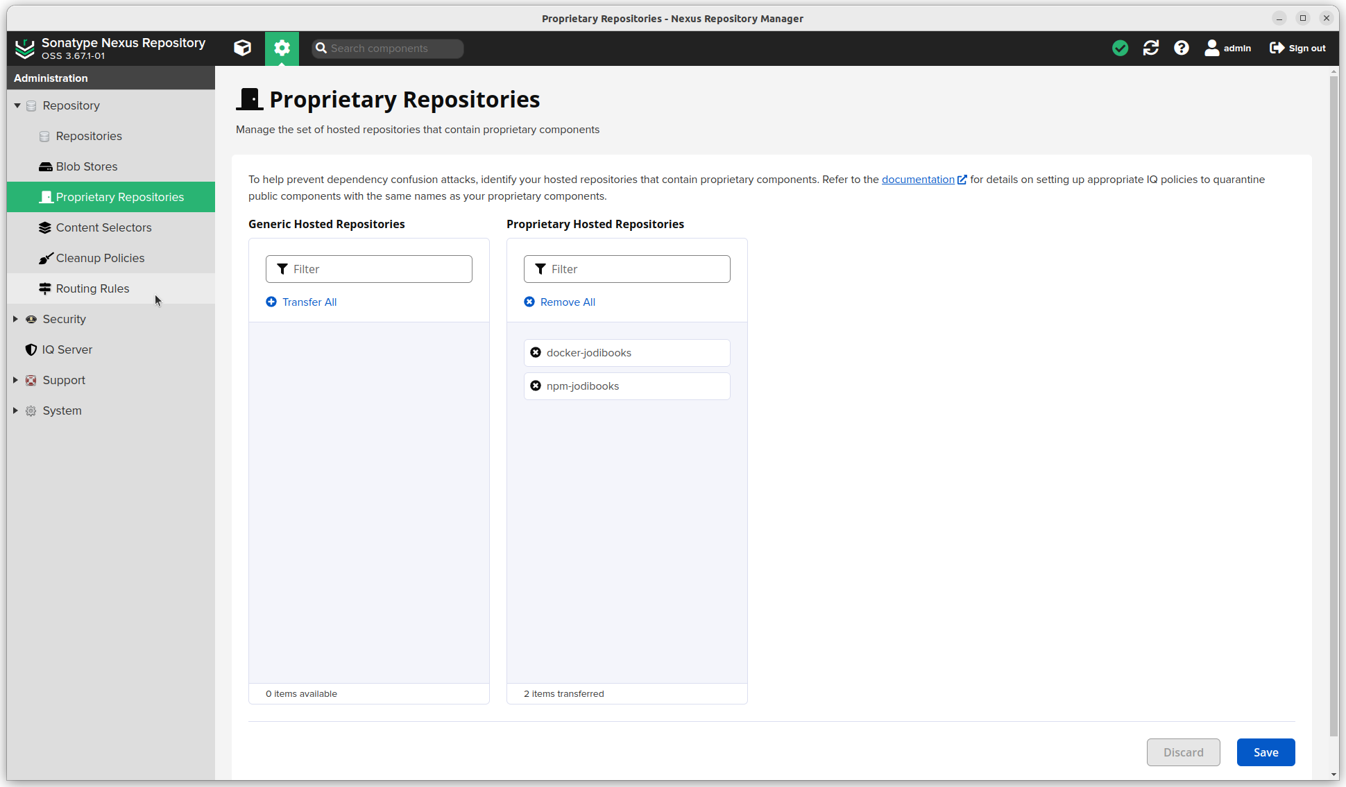Click the green system status check icon

(1120, 48)
